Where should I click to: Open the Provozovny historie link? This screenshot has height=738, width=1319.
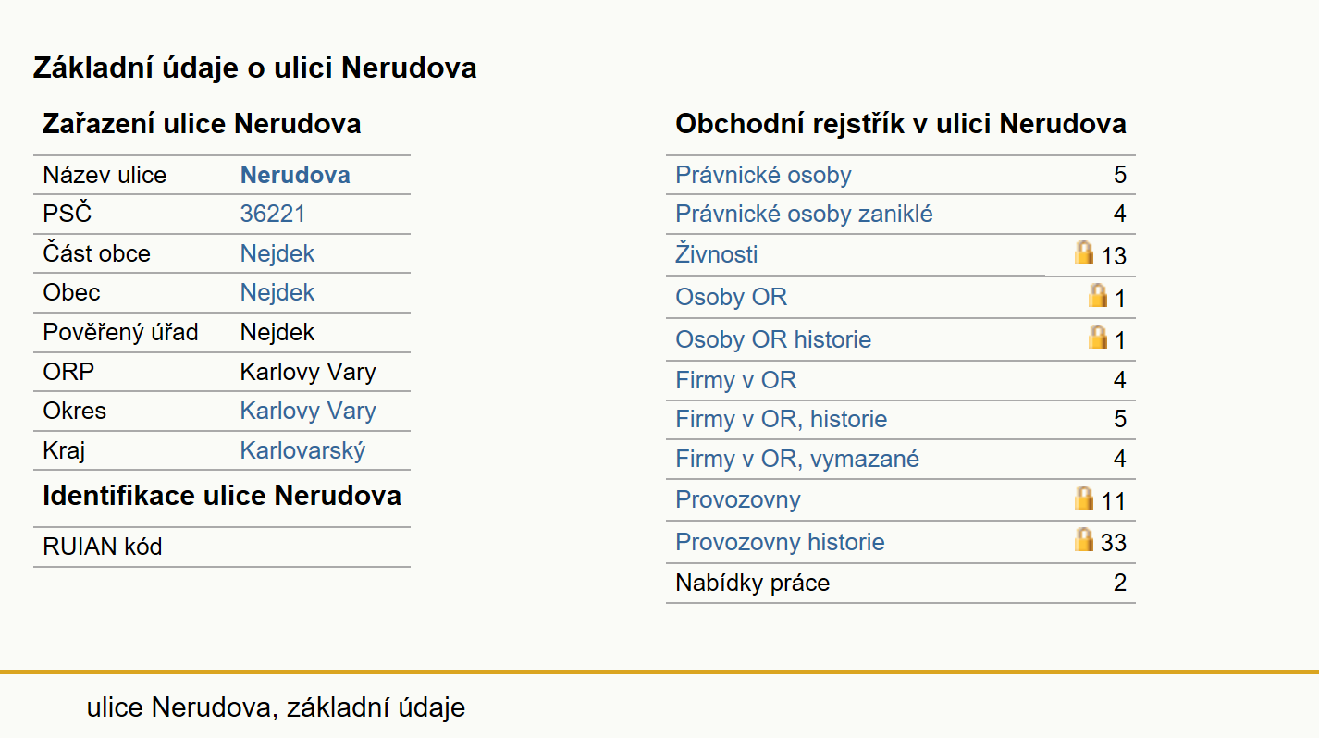pos(780,542)
